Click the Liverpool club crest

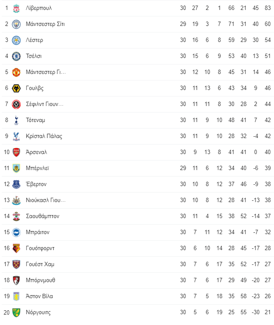point(16,8)
